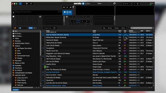Click into the library search field
This screenshot has height=93, width=166.
(142, 28)
